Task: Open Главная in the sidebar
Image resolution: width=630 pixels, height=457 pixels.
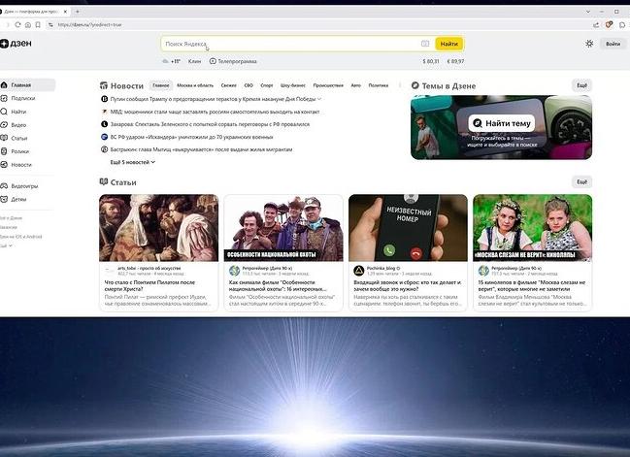Action: tap(27, 84)
